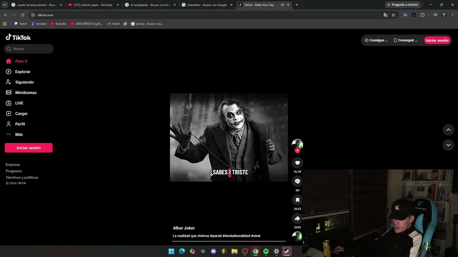Open Discord from the taskbar
458x257 pixels.
(214, 251)
